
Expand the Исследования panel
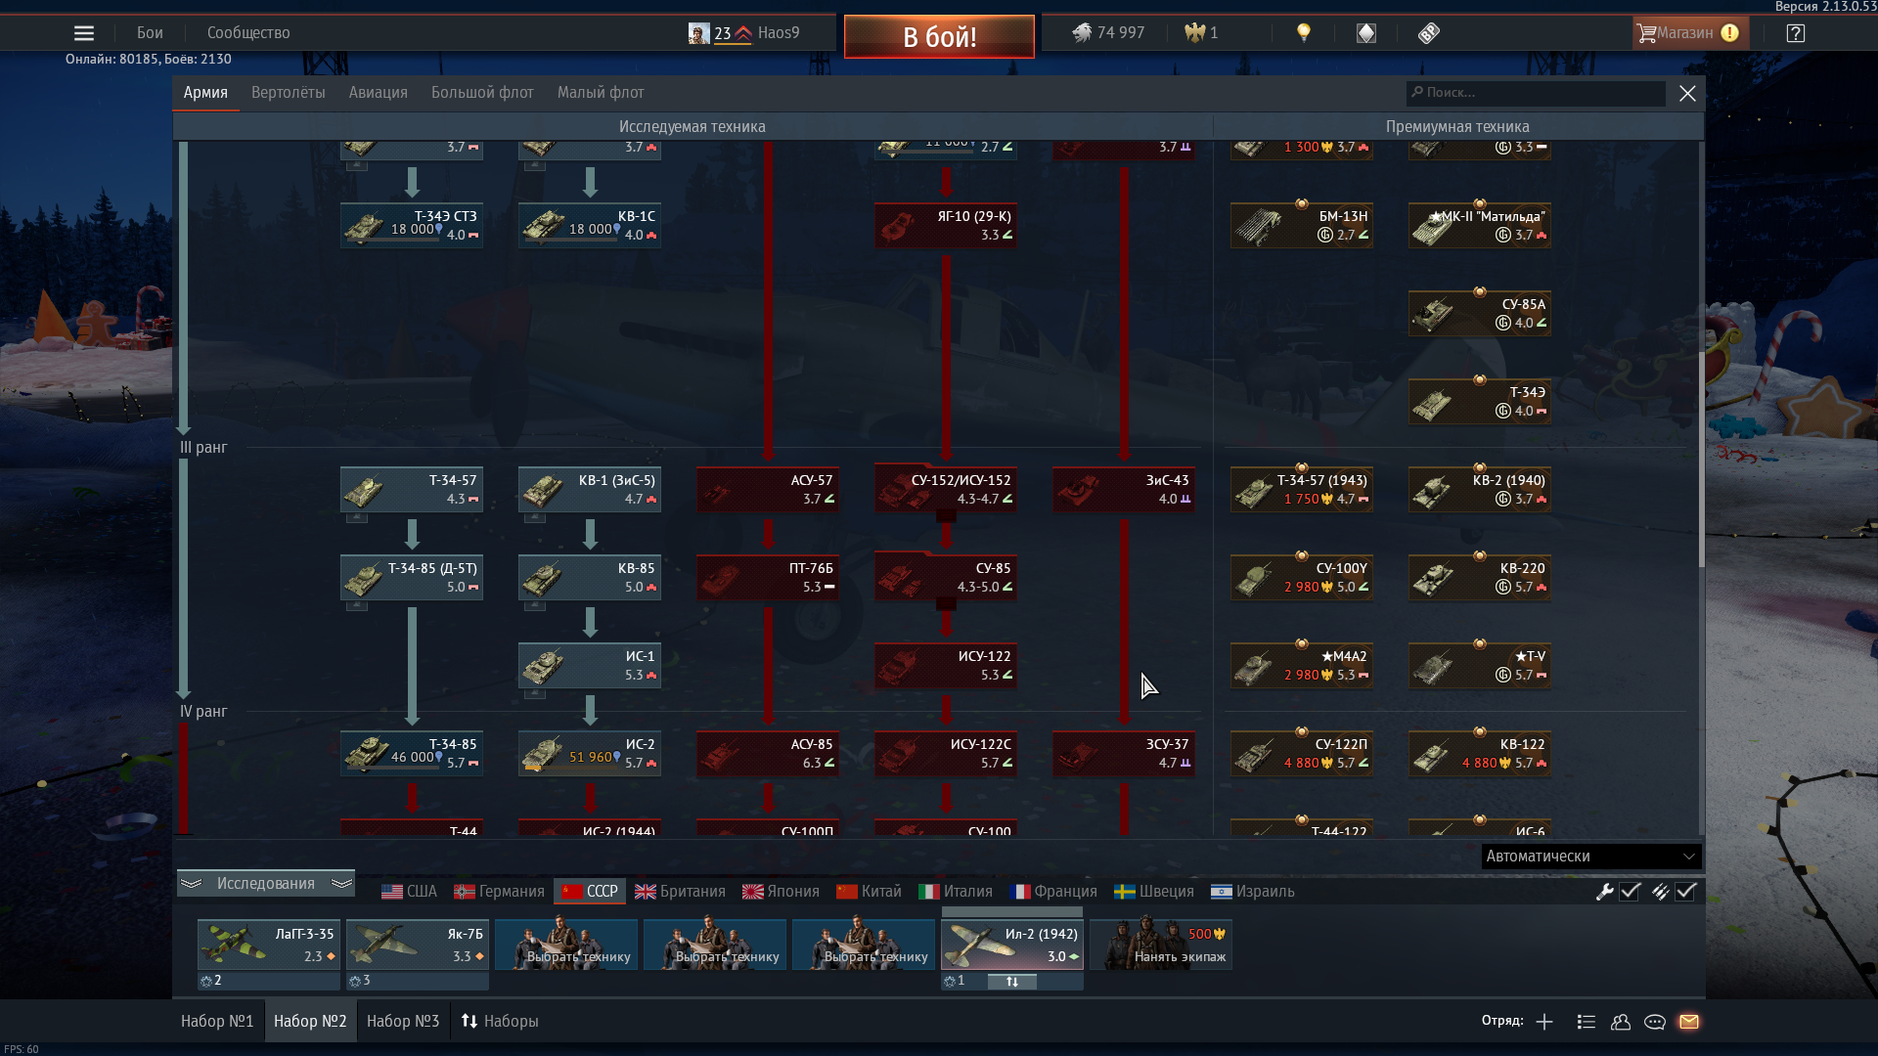[x=266, y=884]
